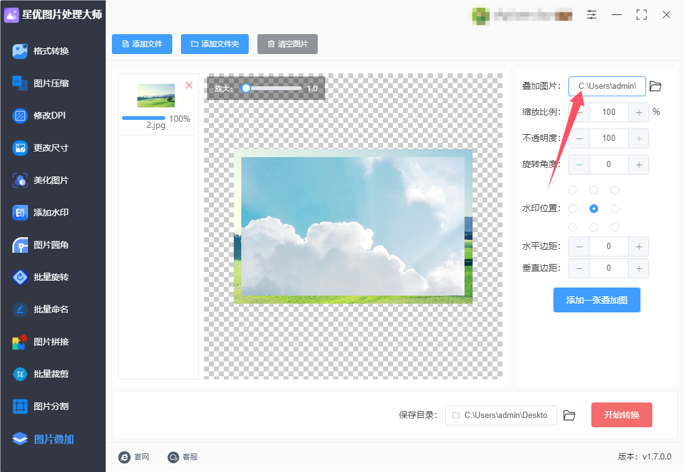Select the 2.jpg thumbnail in file list

(x=156, y=96)
